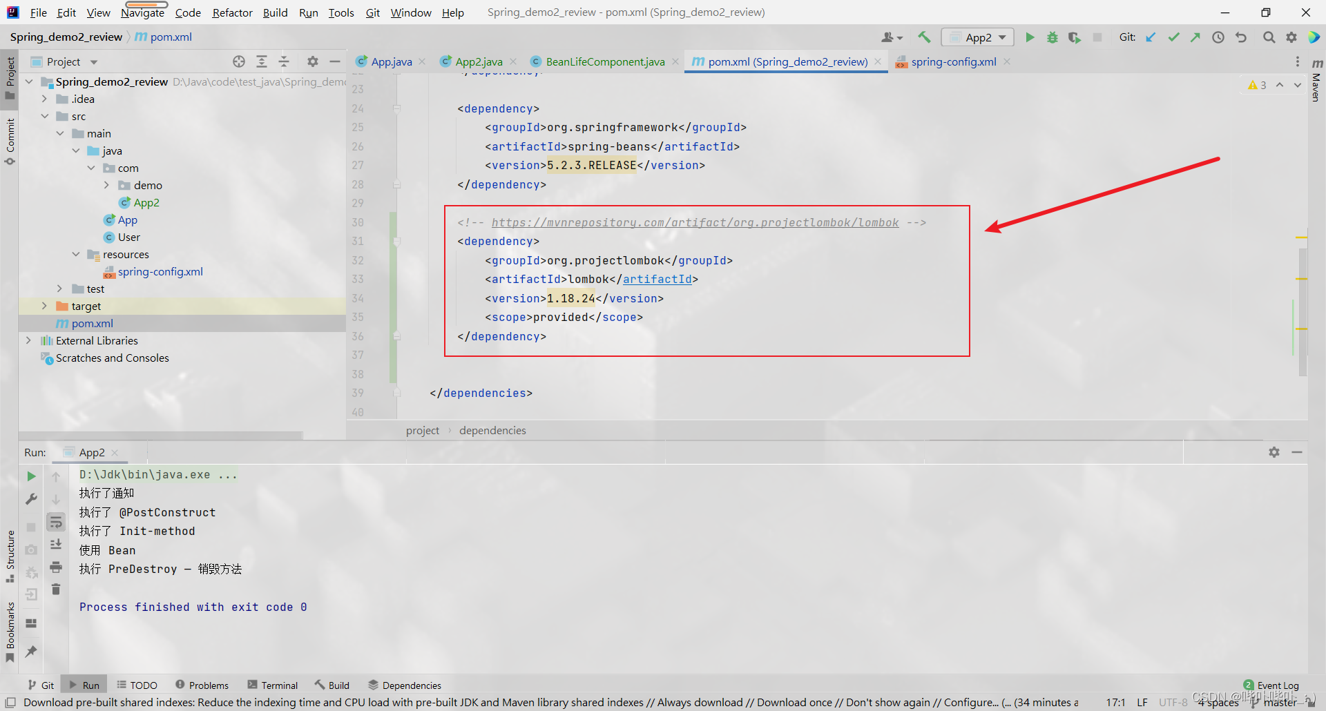Clear console with trash icon
This screenshot has height=711, width=1326.
tap(56, 590)
